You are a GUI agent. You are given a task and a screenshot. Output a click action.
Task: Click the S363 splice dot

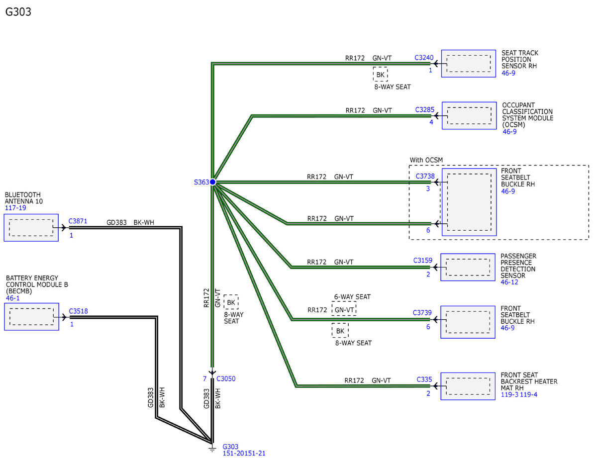tap(212, 183)
